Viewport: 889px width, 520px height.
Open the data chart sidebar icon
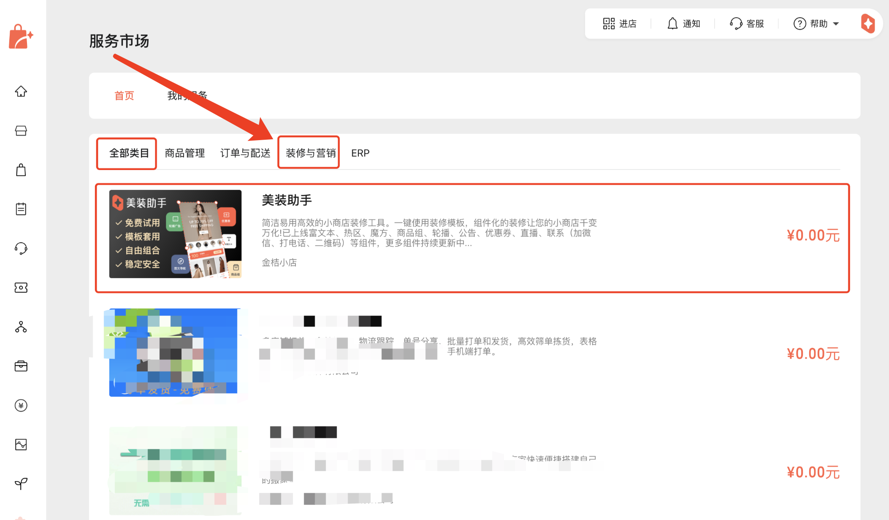click(x=21, y=444)
